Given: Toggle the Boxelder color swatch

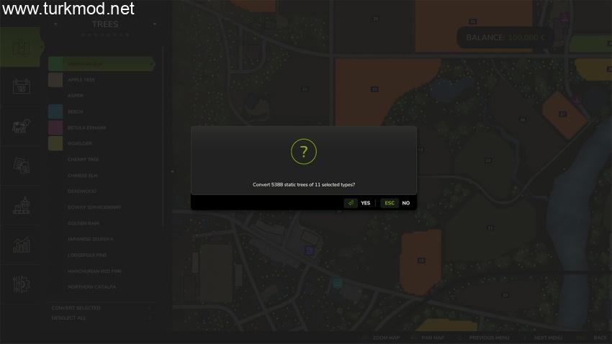Looking at the screenshot, I should tap(55, 143).
